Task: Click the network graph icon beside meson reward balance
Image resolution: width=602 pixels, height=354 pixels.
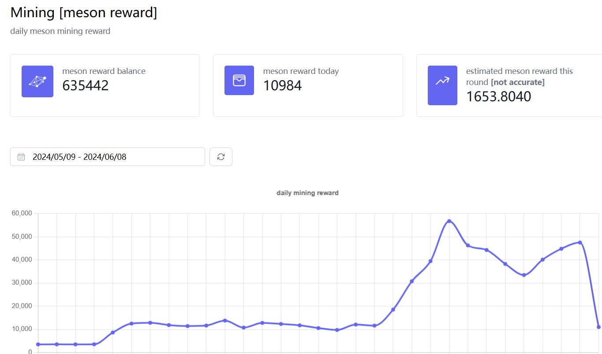Action: (x=37, y=81)
